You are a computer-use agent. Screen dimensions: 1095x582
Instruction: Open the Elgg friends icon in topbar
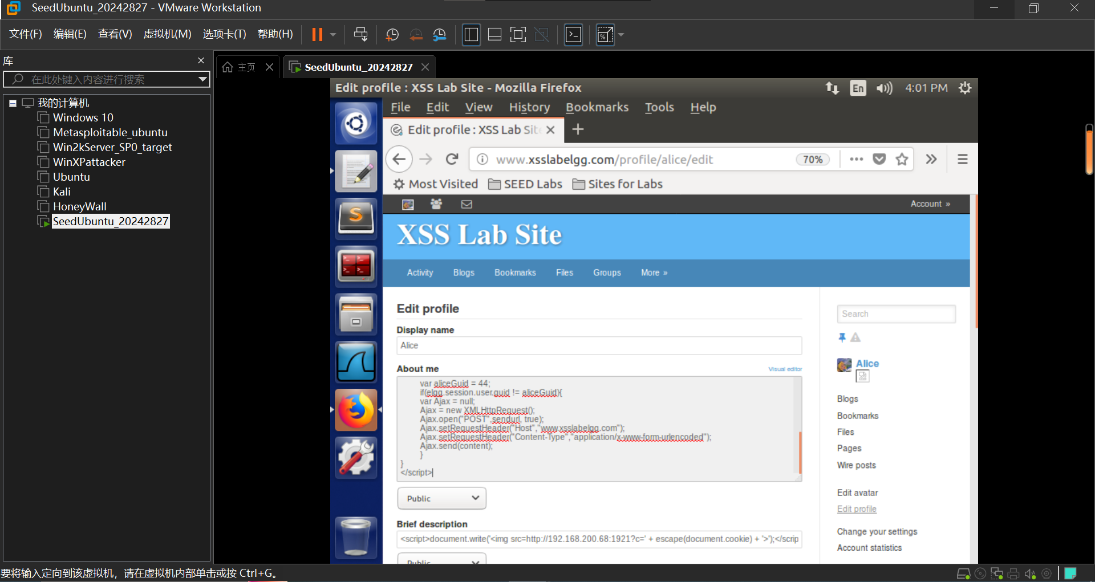(x=436, y=204)
